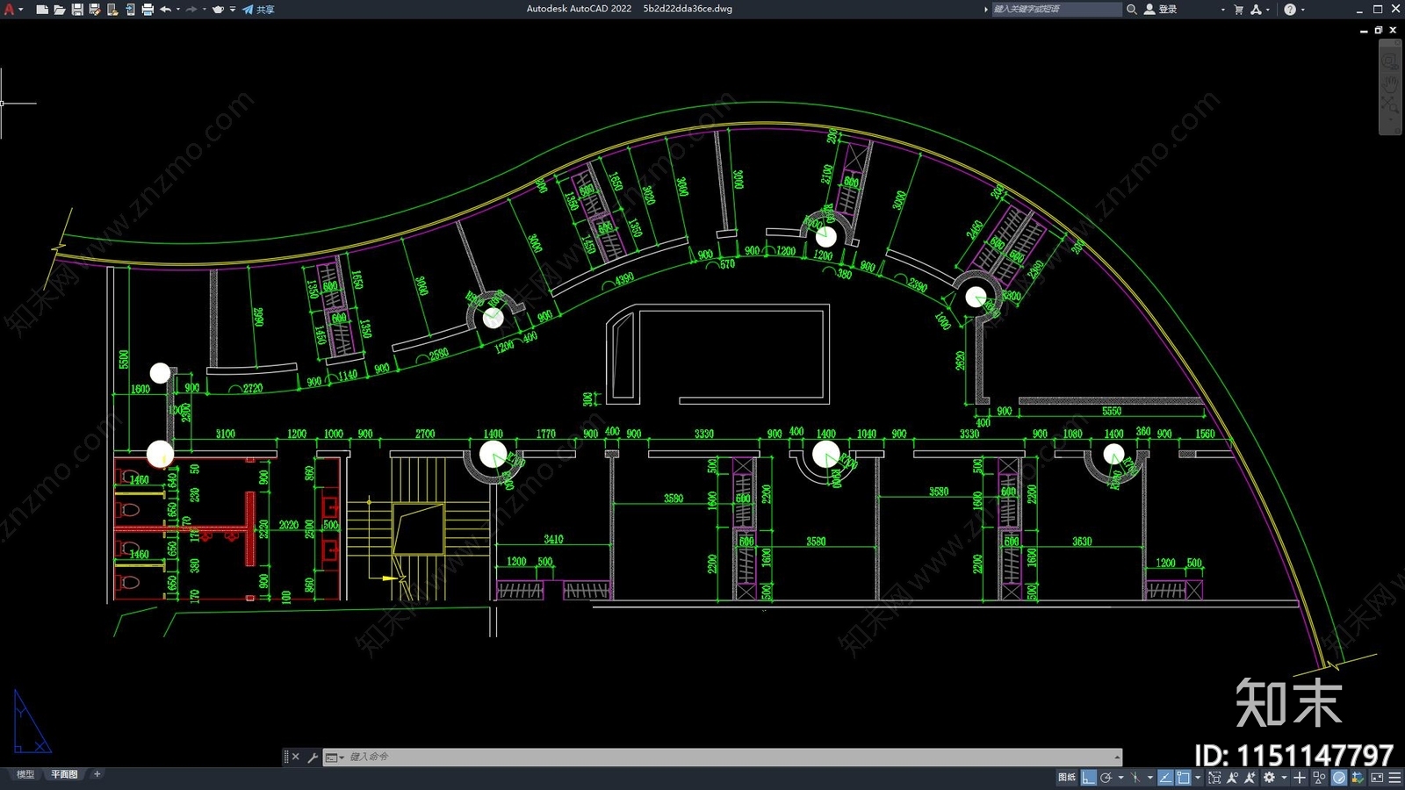Click the Save As icon
The image size is (1405, 790).
point(95,10)
